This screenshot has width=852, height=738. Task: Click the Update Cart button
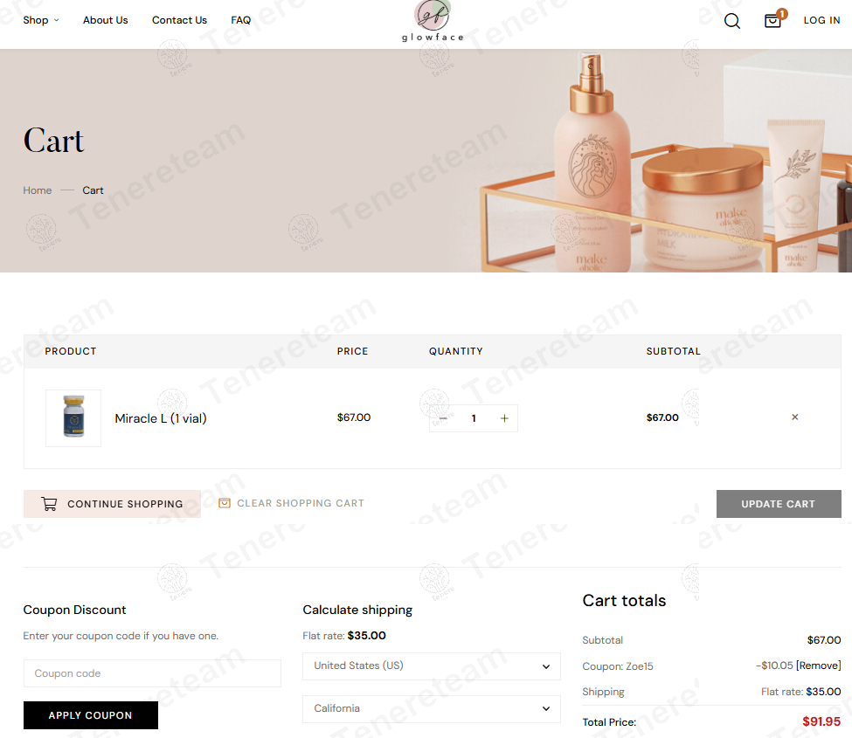(x=779, y=504)
